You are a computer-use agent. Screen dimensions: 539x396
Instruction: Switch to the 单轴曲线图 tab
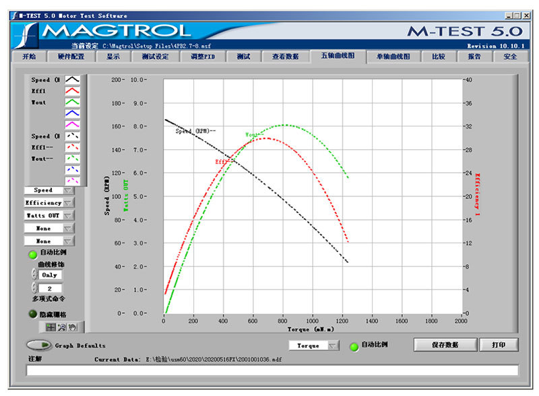393,56
